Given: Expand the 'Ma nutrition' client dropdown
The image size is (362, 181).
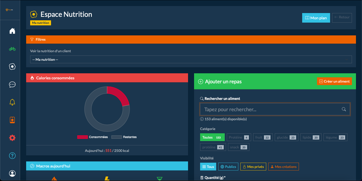Looking at the screenshot, I should click(191, 59).
